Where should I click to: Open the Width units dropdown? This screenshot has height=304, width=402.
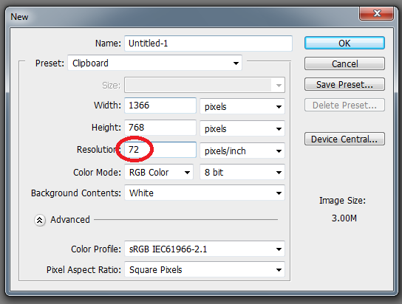pyautogui.click(x=242, y=106)
